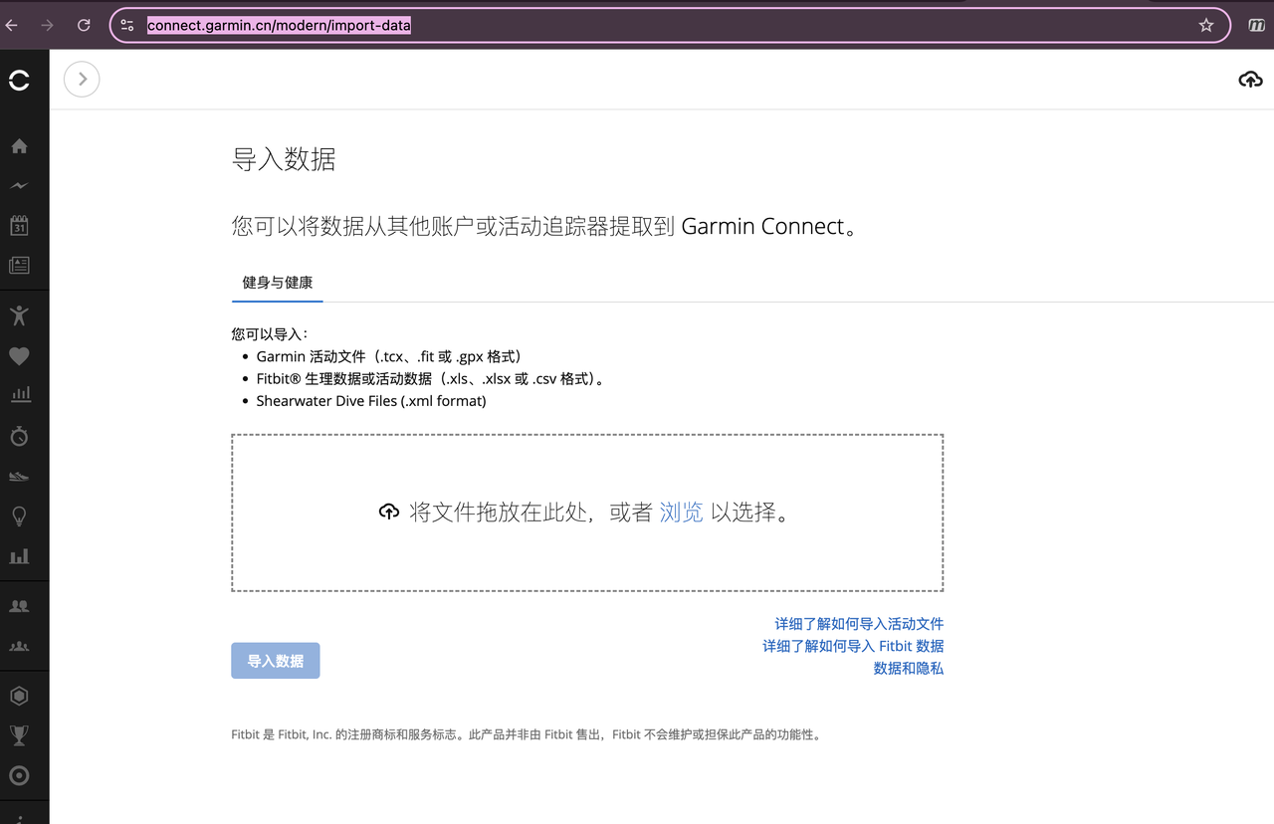This screenshot has width=1274, height=824.
Task: Open Activities via the person figure icon
Action: (19, 315)
